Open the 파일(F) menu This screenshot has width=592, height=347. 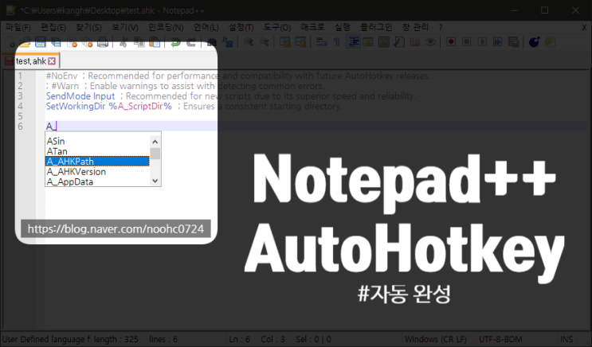(x=18, y=28)
